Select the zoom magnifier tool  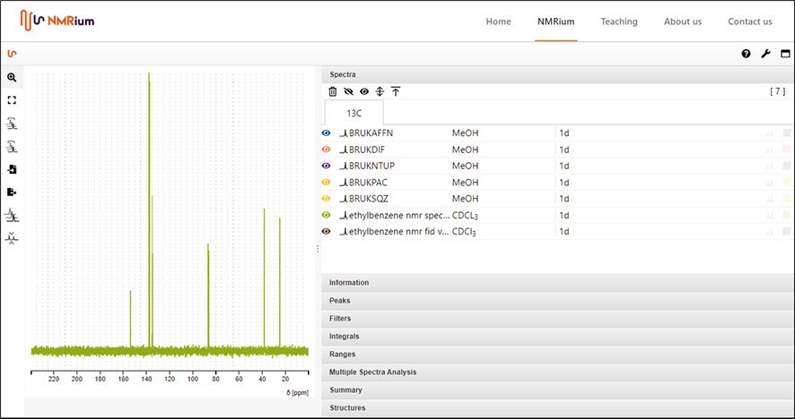click(x=12, y=78)
